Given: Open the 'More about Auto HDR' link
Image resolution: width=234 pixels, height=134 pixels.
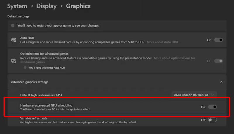Looking at the screenshot, I should pos(162,42).
